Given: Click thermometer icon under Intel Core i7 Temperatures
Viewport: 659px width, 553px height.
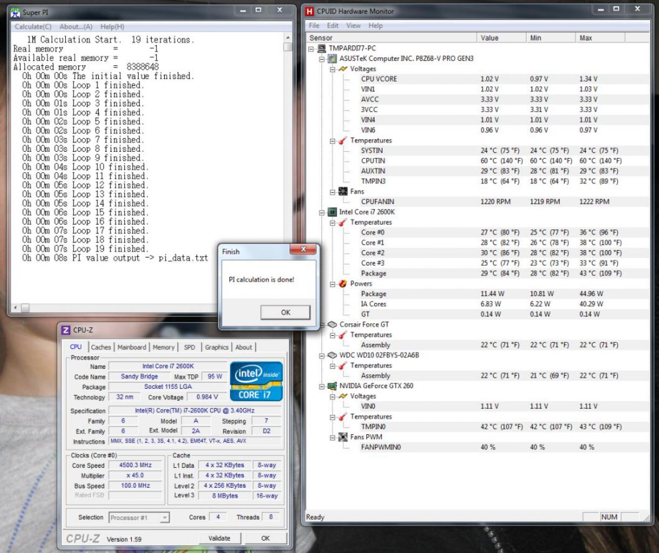Looking at the screenshot, I should click(343, 222).
